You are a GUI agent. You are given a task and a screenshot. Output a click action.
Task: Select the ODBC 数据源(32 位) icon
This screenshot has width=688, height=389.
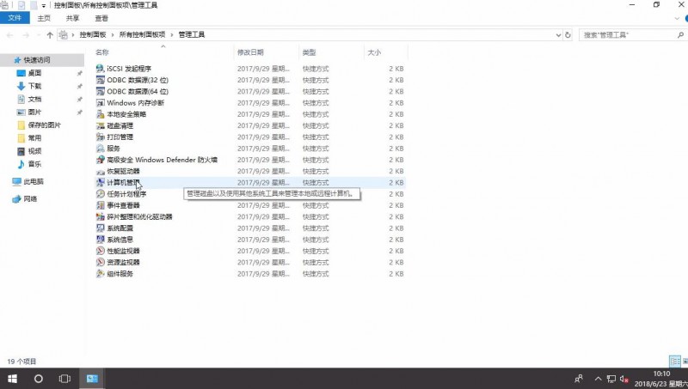[101, 80]
